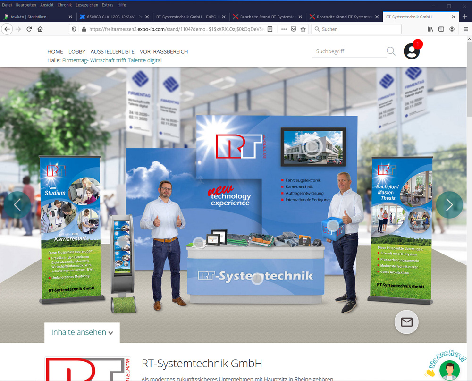The width and height of the screenshot is (472, 381).
Task: Open the Datei menu
Action: pyautogui.click(x=7, y=5)
